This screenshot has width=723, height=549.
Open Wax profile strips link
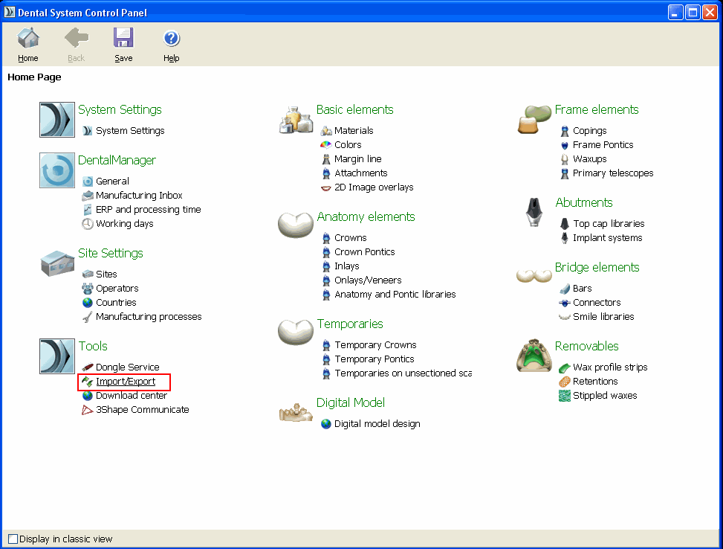click(610, 367)
